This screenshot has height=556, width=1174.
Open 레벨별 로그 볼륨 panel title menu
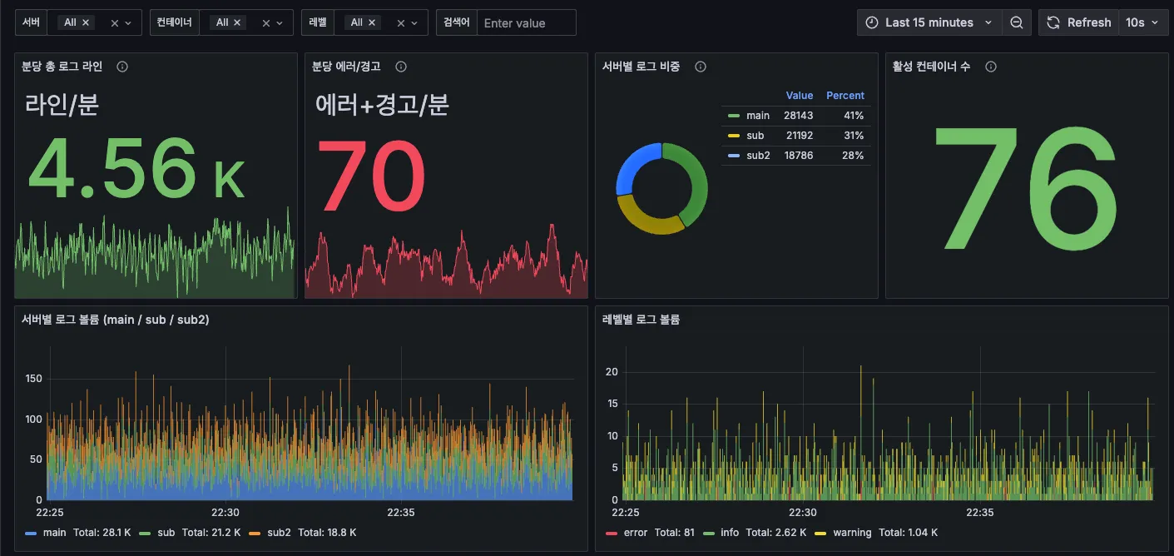(x=641, y=320)
